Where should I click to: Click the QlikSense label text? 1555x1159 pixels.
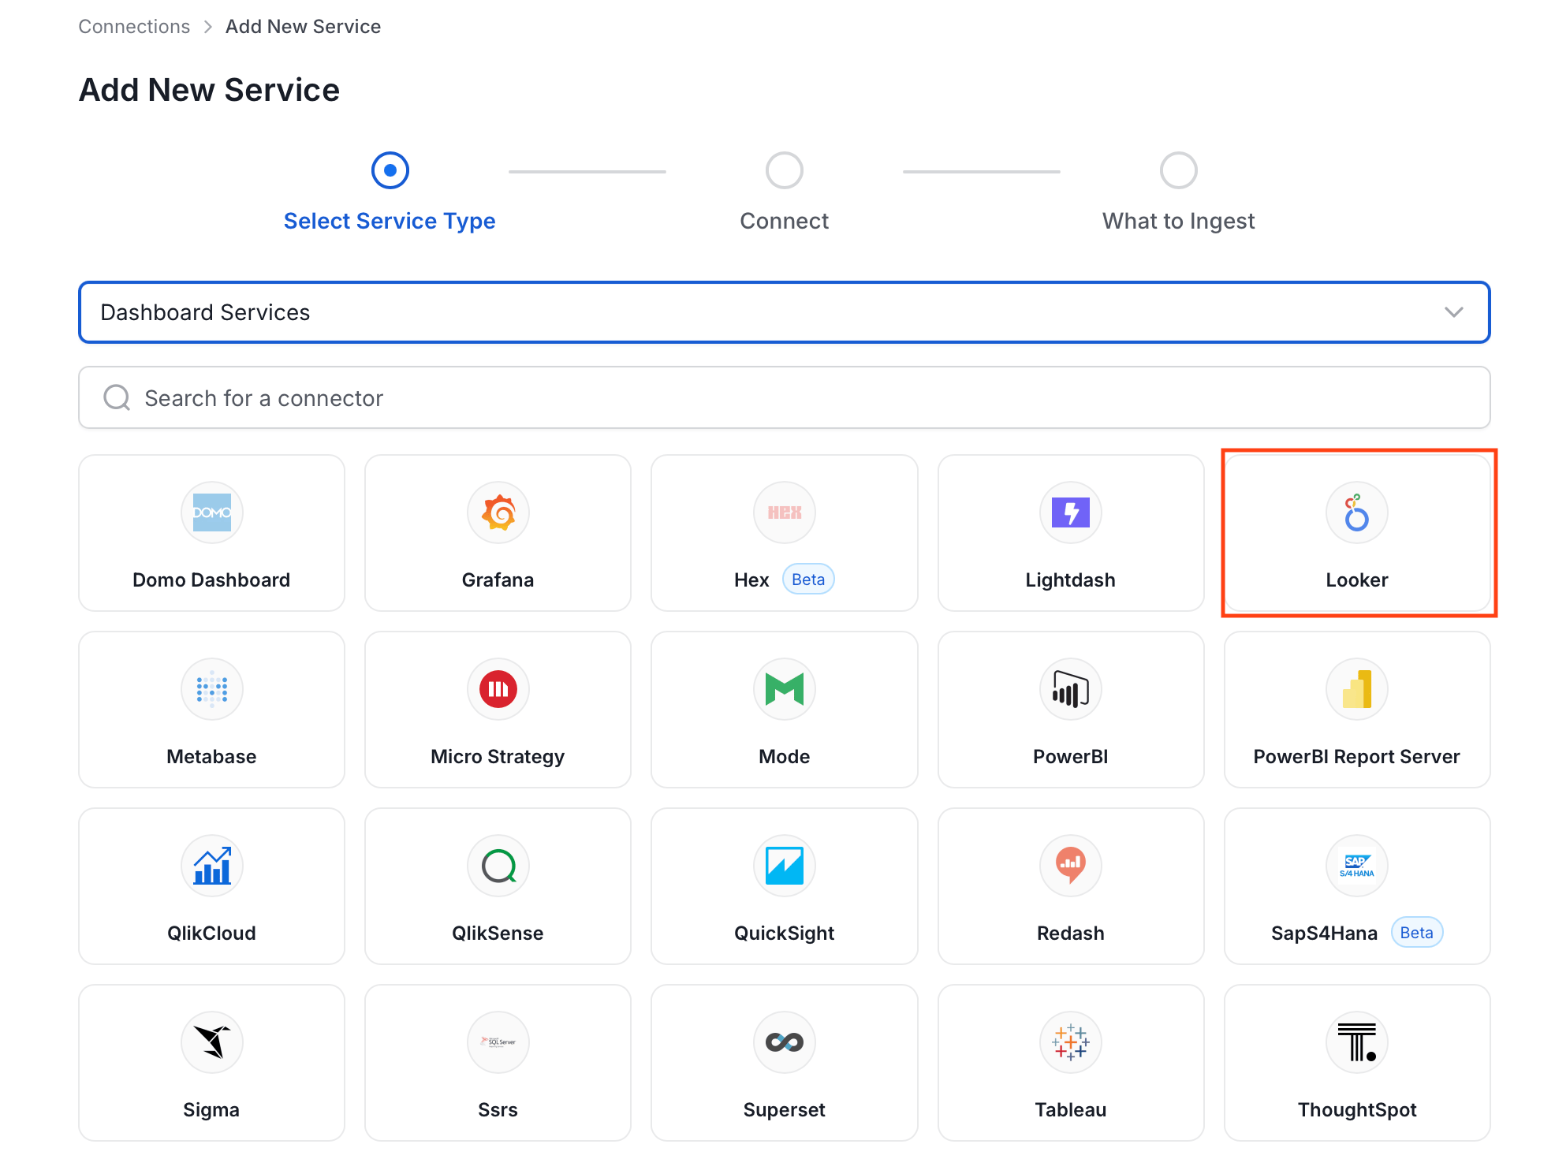point(498,934)
